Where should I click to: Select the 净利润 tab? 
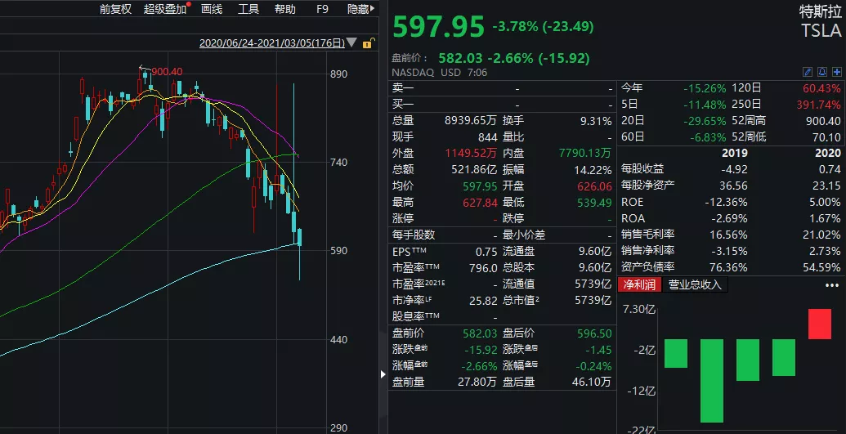click(639, 284)
